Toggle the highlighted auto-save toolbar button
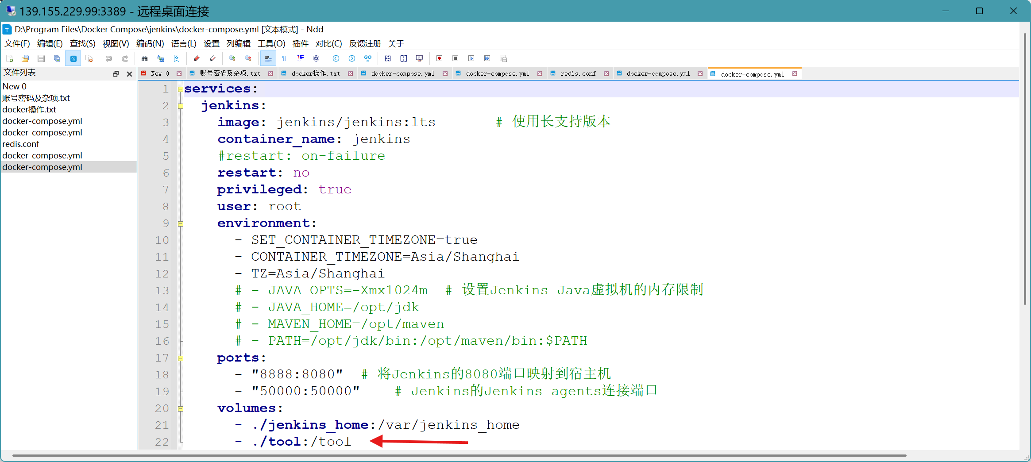Viewport: 1031px width, 462px height. pyautogui.click(x=73, y=58)
